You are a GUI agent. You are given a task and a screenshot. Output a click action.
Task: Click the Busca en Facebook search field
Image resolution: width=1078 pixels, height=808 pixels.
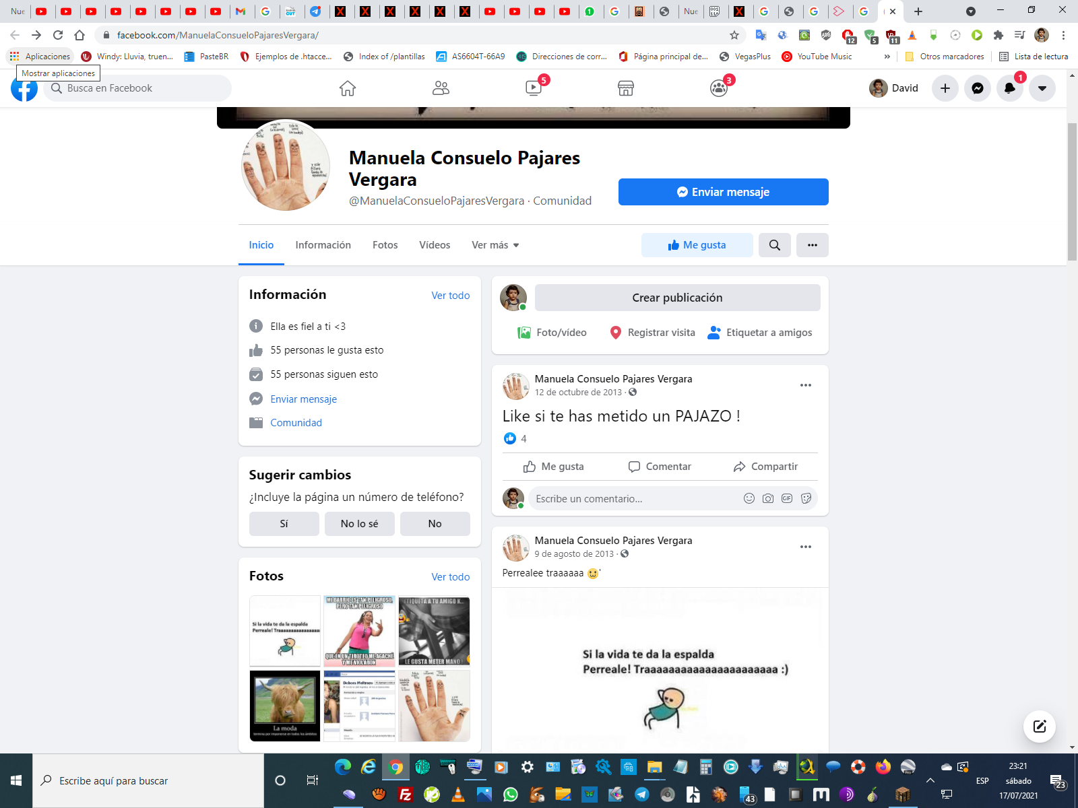tap(141, 88)
